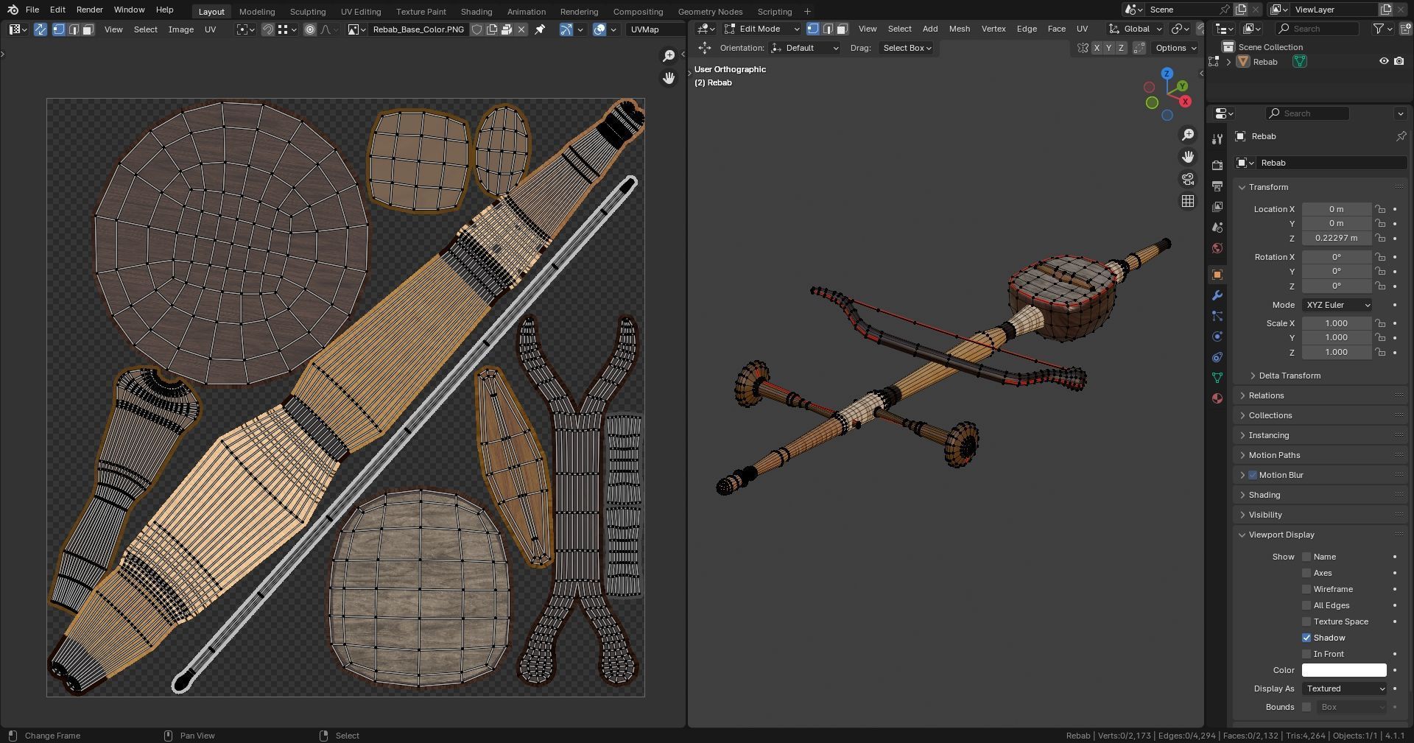Open the View Layer properties tab

pyautogui.click(x=1217, y=207)
